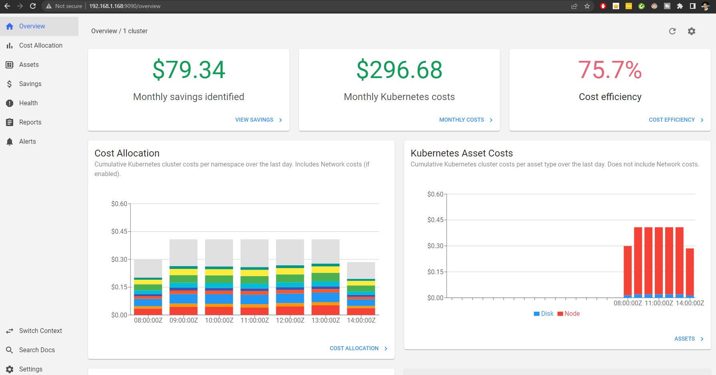Click the Kubernetes Asset Costs heading
The height and width of the screenshot is (375, 716).
(x=461, y=153)
